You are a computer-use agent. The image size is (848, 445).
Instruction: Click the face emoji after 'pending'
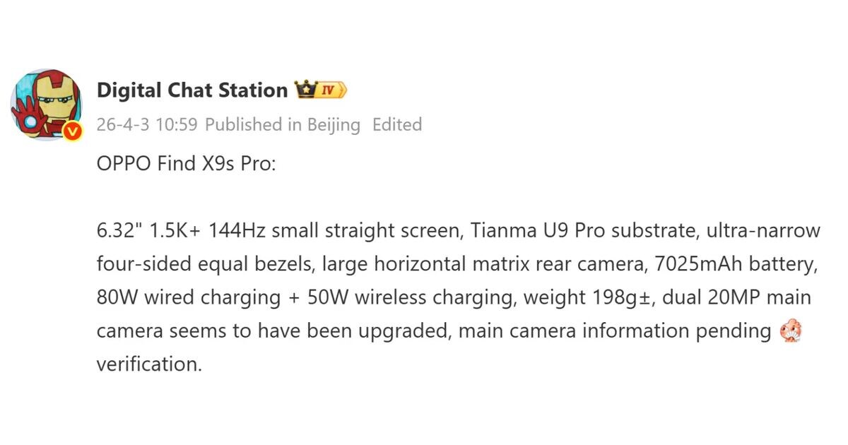pos(789,331)
